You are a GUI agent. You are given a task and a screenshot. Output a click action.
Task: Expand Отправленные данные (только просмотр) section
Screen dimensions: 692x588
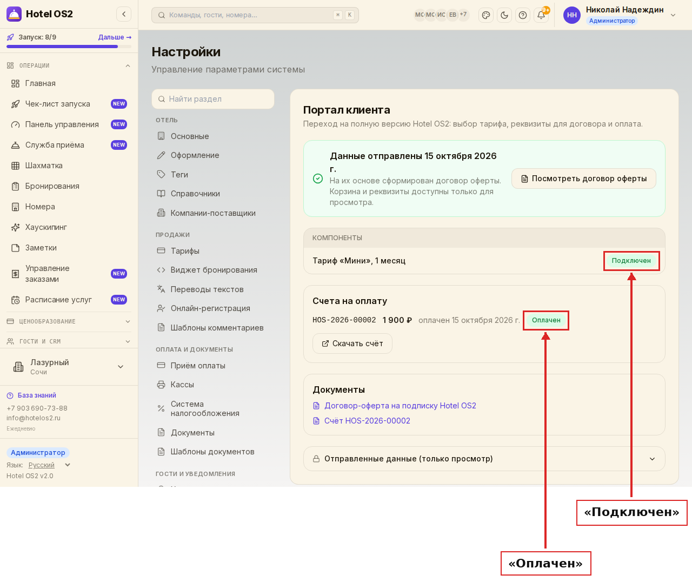[x=484, y=459]
